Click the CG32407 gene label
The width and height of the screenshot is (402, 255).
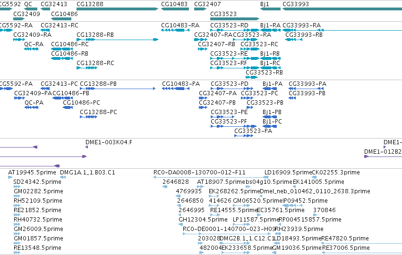point(207,4)
